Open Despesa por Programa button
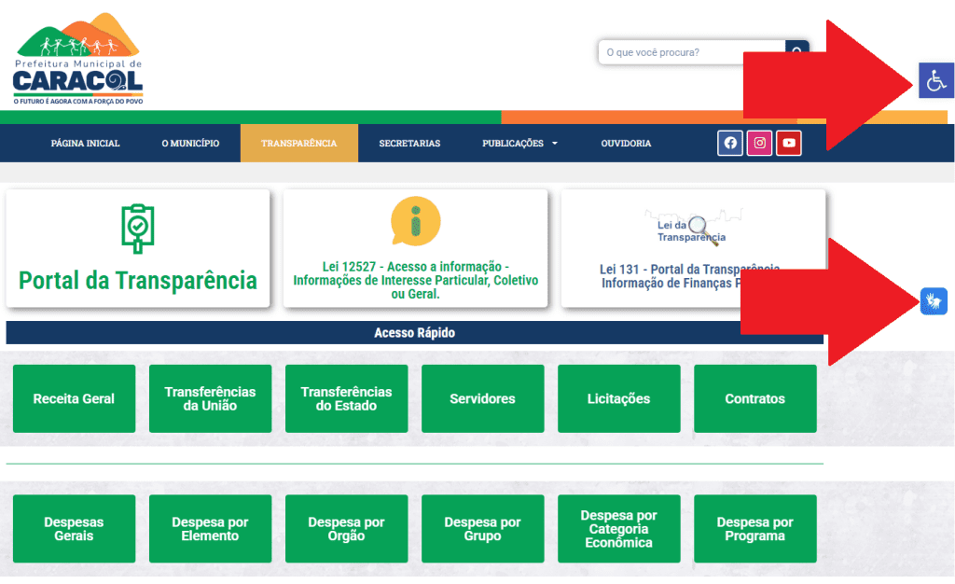This screenshot has height=584, width=955. [754, 529]
